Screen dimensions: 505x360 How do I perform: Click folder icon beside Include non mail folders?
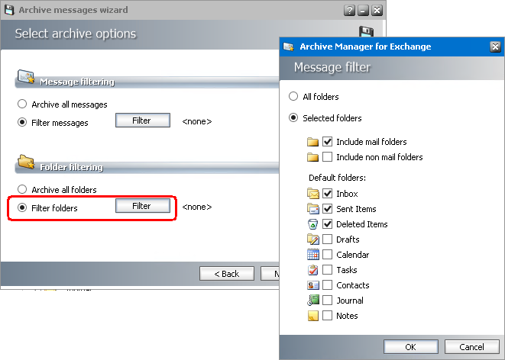[x=312, y=157]
